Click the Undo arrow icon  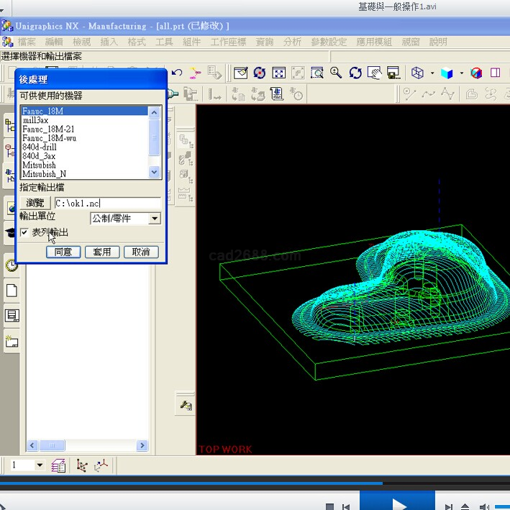pos(177,73)
